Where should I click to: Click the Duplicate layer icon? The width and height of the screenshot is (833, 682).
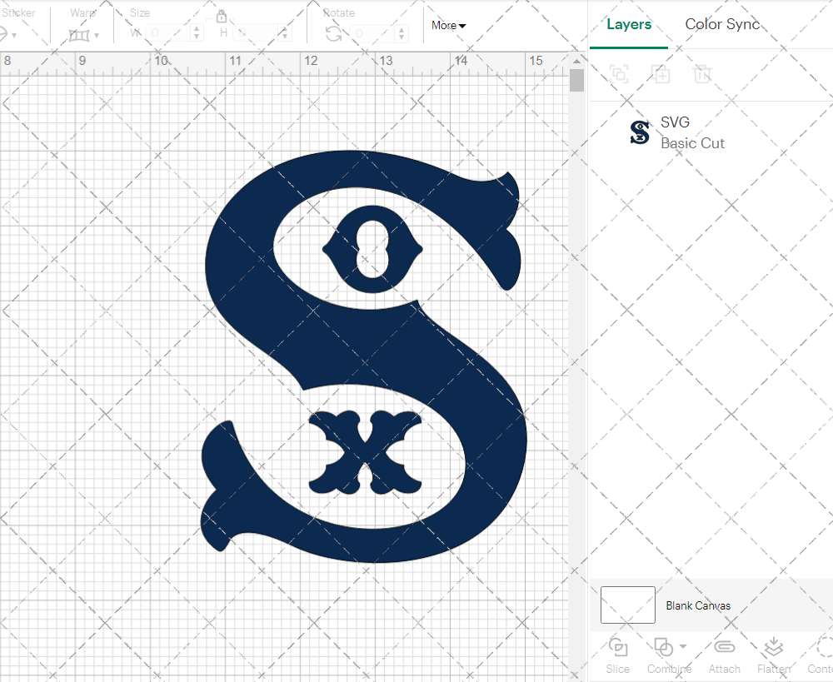(661, 74)
